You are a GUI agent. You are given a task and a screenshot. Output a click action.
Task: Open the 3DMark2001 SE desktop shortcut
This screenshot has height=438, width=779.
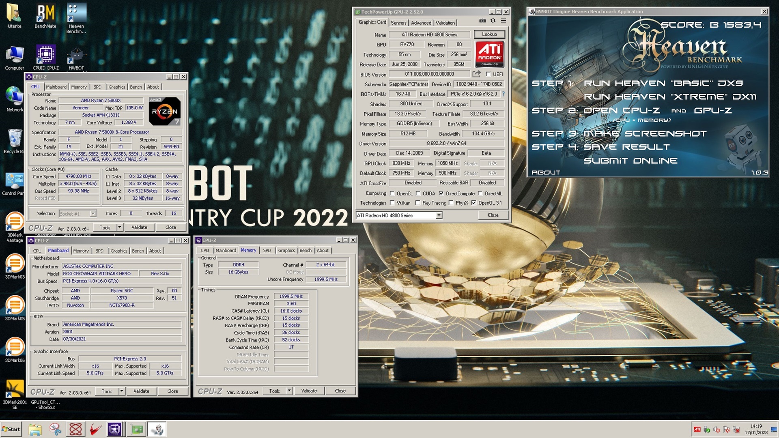point(15,394)
